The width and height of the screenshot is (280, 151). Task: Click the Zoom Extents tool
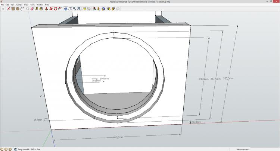coord(79,9)
